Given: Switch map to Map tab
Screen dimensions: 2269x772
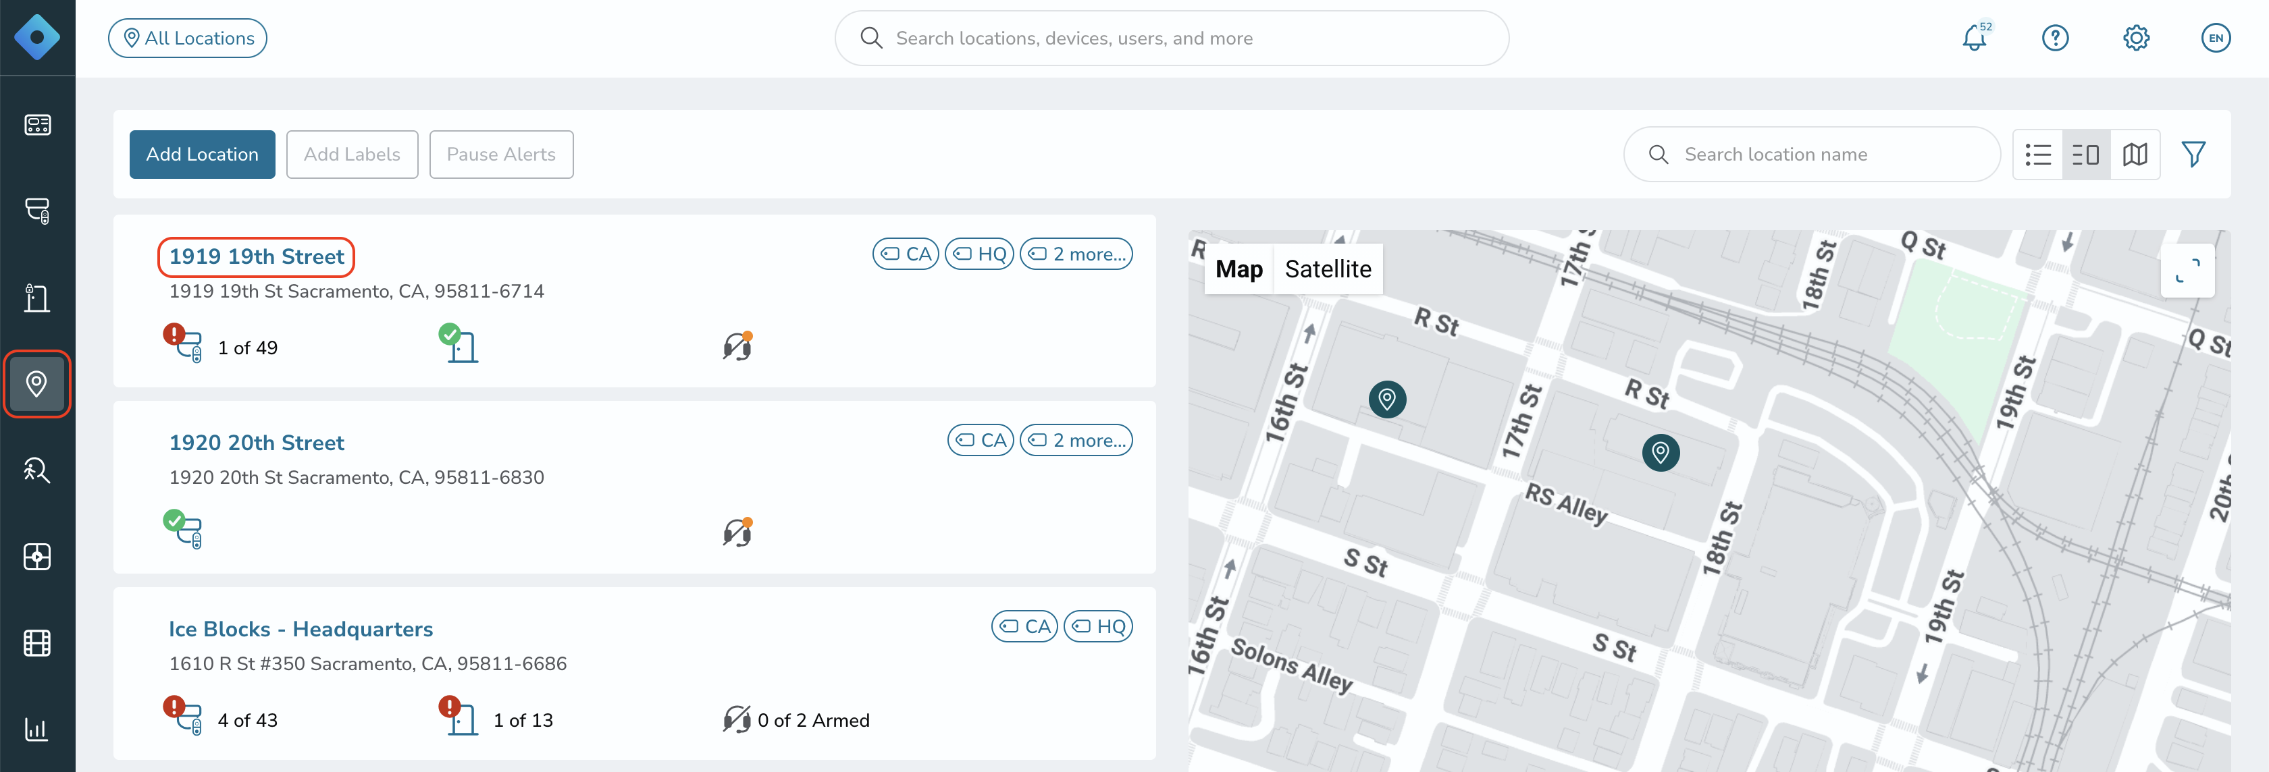Looking at the screenshot, I should pyautogui.click(x=1238, y=269).
